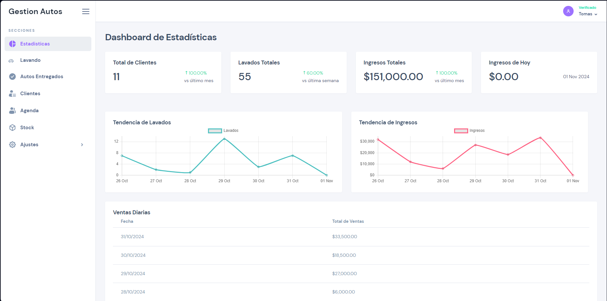This screenshot has height=301, width=607.
Task: Click the Ajustes gear icon
Action: point(12,145)
